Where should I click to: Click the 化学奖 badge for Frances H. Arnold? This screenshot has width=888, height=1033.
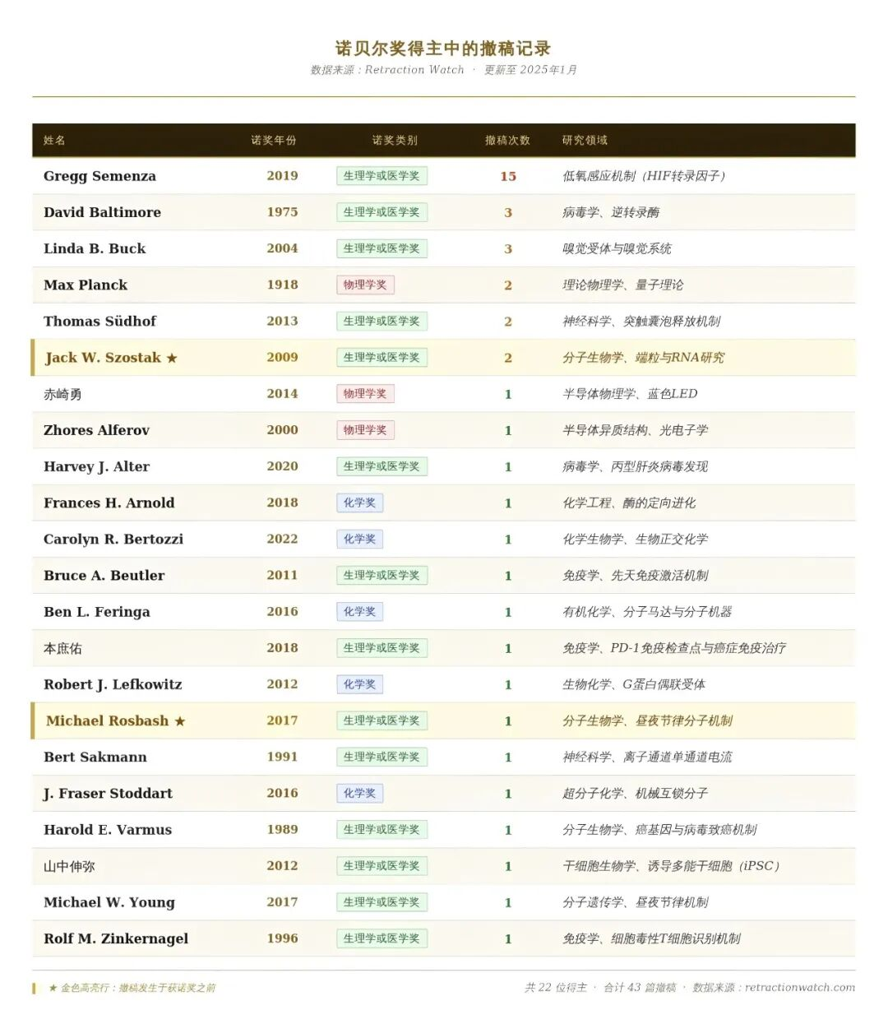pos(359,503)
